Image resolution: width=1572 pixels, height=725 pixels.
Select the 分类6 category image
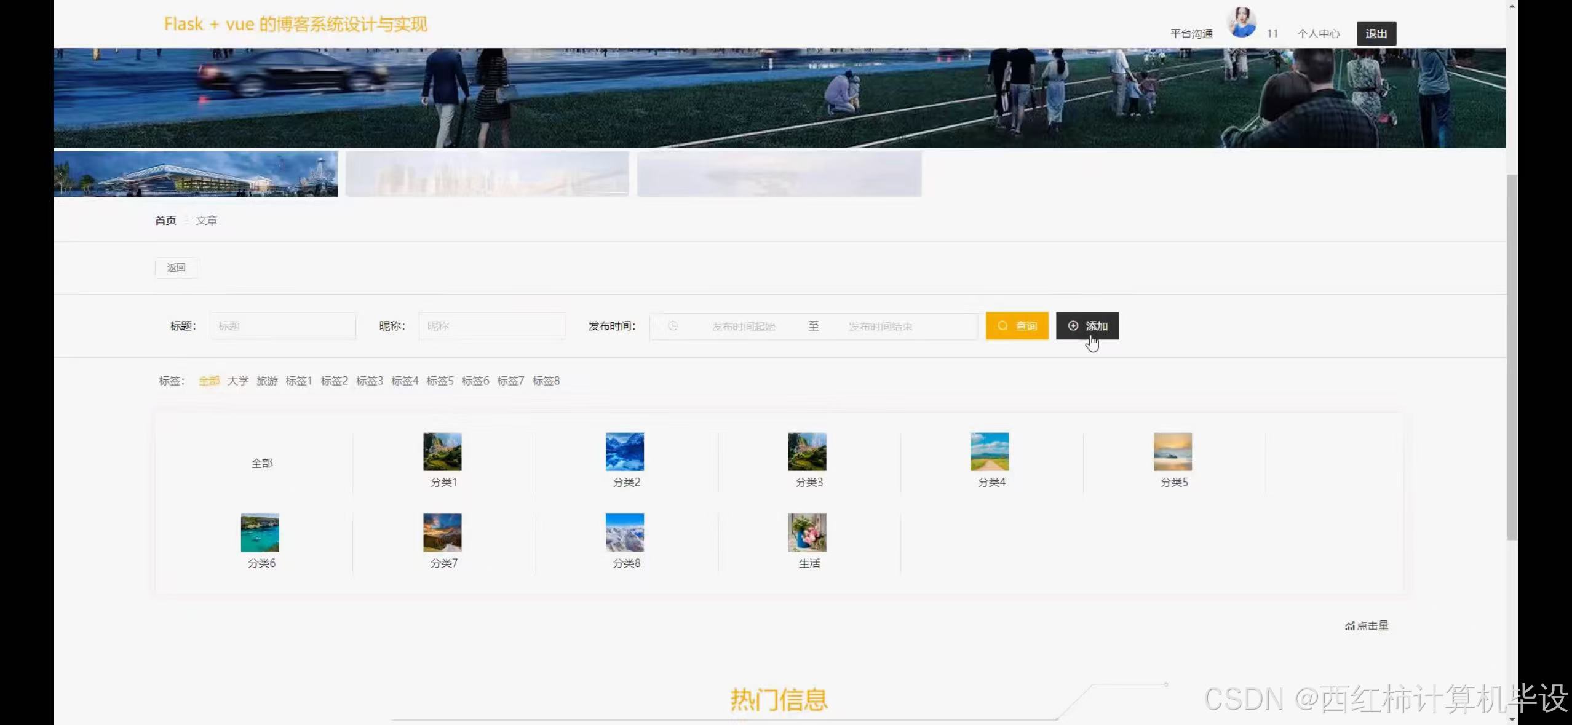[x=260, y=533]
